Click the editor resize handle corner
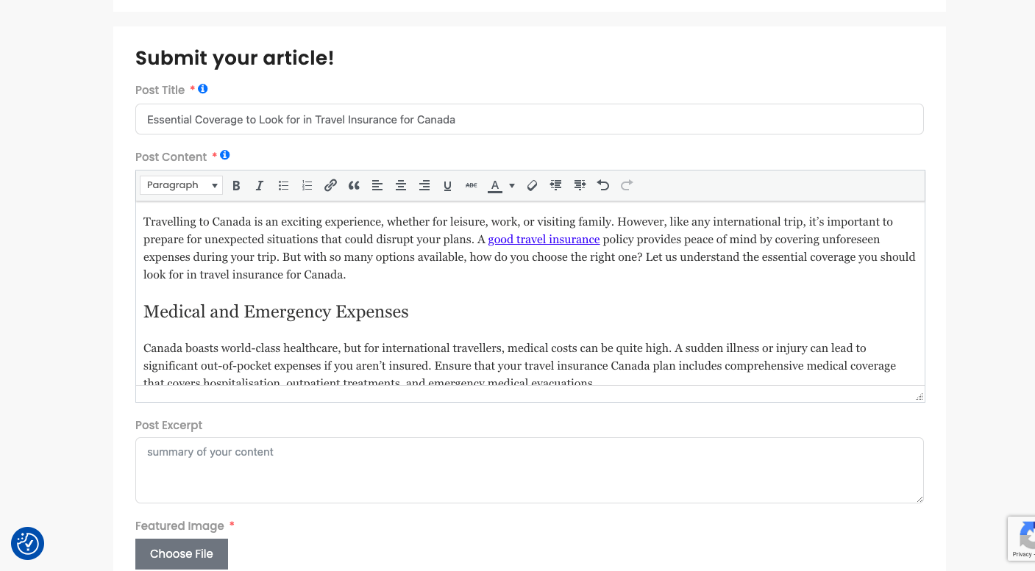This screenshot has height=571, width=1035. 919,396
